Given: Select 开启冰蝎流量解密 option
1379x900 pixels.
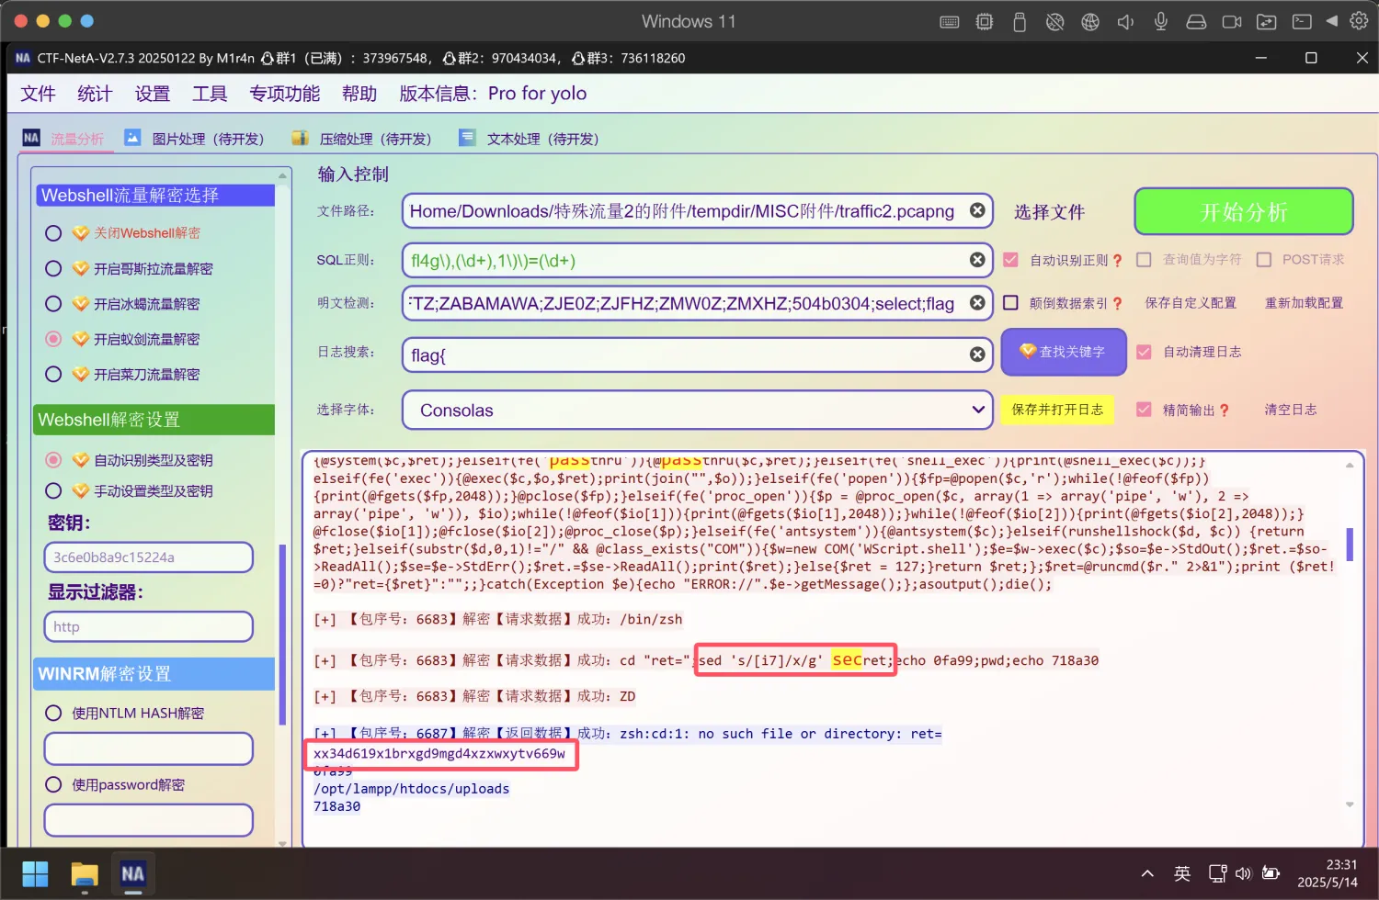Looking at the screenshot, I should click(53, 304).
